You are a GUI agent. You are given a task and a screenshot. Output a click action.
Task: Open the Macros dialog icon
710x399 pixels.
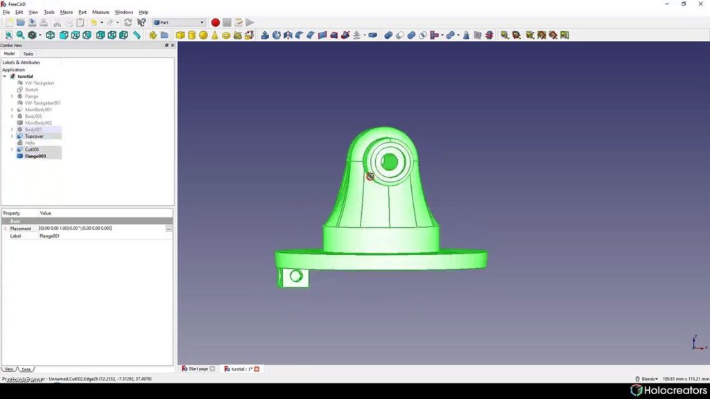point(239,23)
